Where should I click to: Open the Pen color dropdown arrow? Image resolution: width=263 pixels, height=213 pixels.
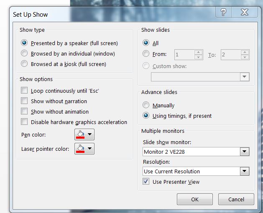[90, 134]
